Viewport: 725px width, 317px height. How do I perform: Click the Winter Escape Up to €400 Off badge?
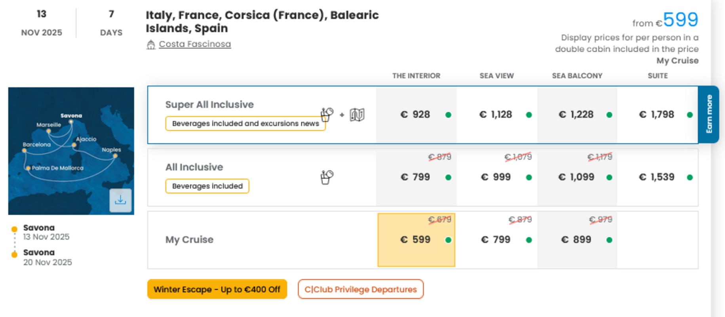click(217, 289)
